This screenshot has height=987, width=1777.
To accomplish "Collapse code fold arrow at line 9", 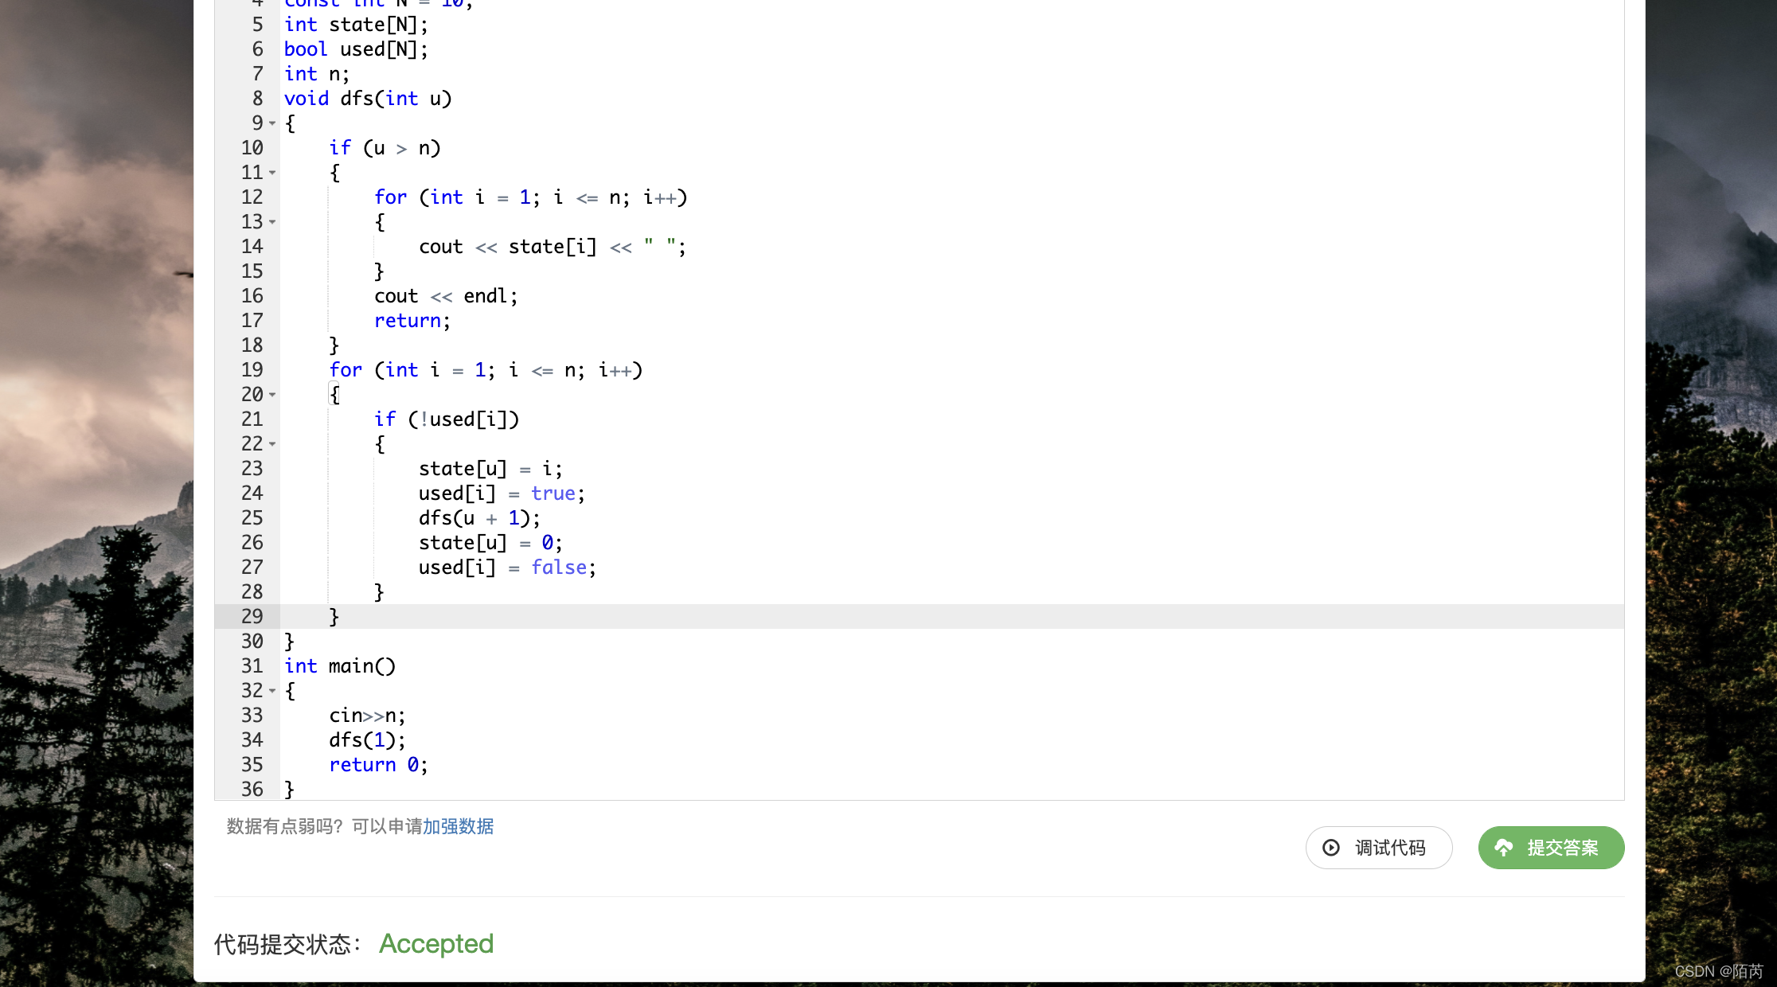I will pyautogui.click(x=272, y=123).
